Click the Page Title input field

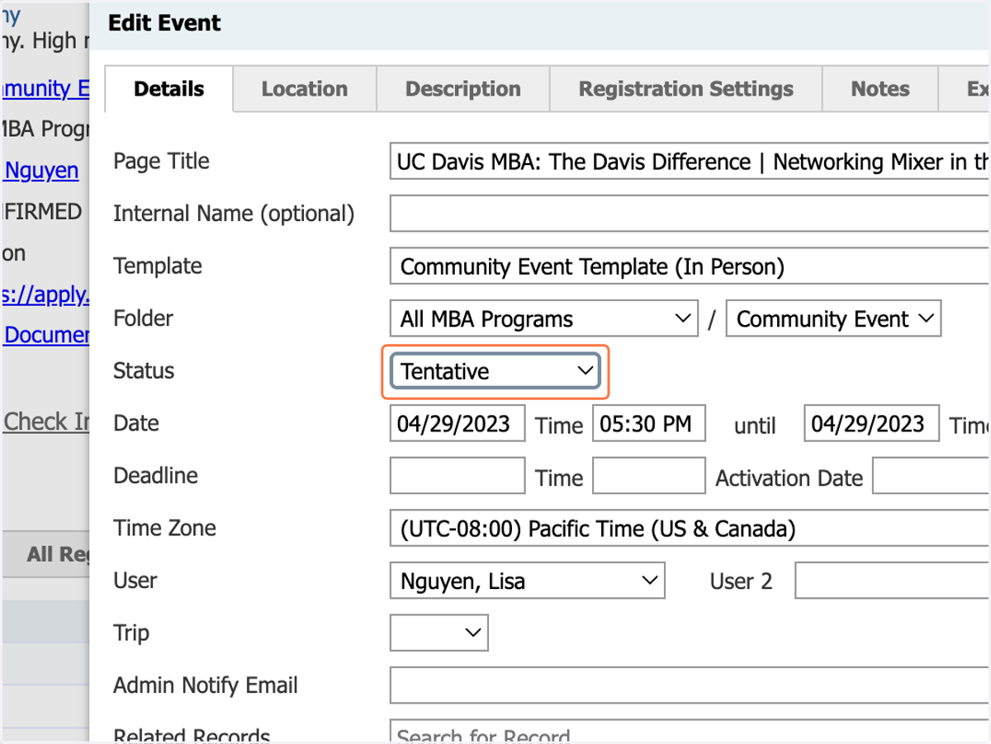point(690,162)
